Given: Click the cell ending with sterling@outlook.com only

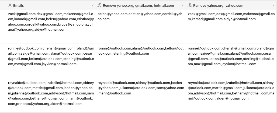Looking at the screenshot, I should click(x=141, y=61).
